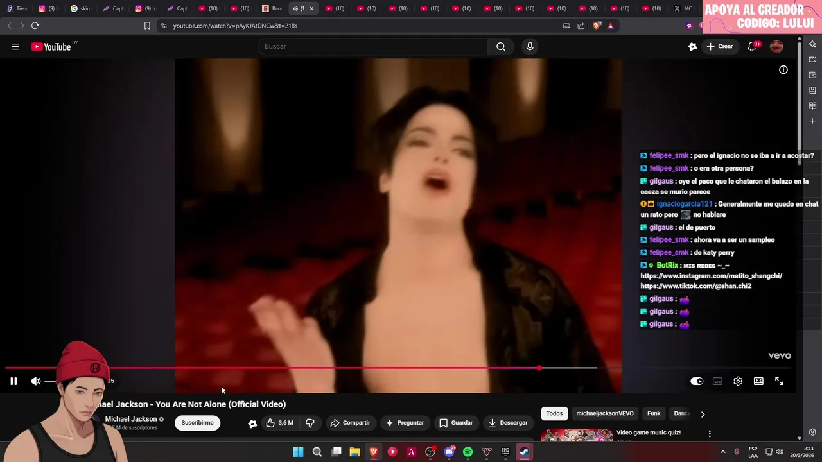Show hidden system tray icons
Viewport: 822px width, 462px height.
[722, 452]
